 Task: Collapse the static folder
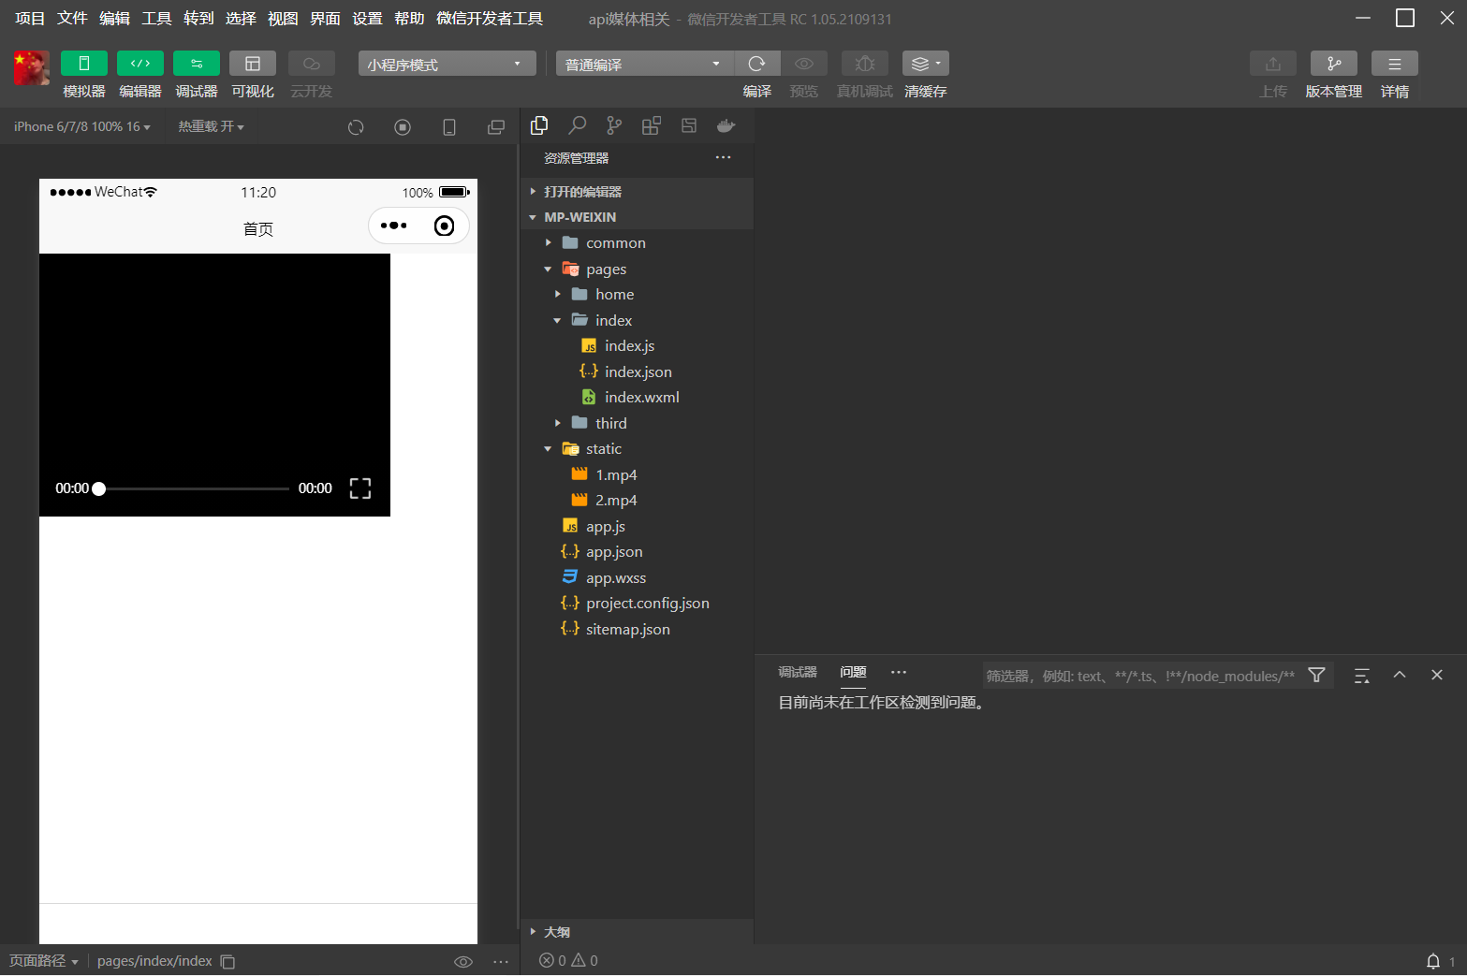pyautogui.click(x=637, y=448)
